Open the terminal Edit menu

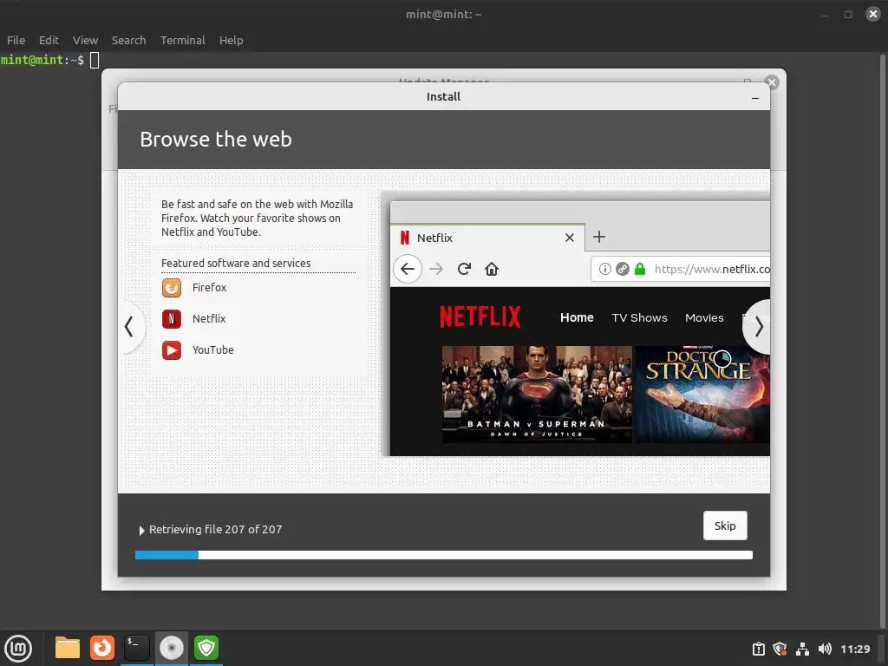(x=49, y=40)
